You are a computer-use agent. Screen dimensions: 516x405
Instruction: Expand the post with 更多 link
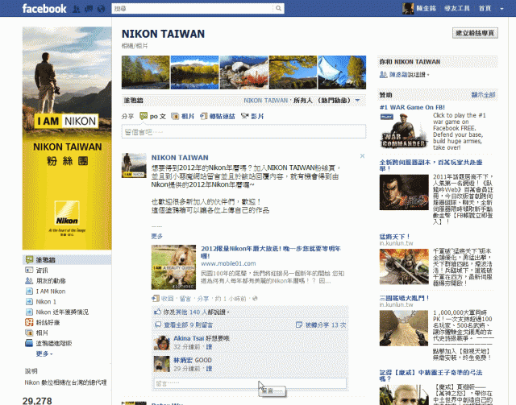(x=157, y=236)
